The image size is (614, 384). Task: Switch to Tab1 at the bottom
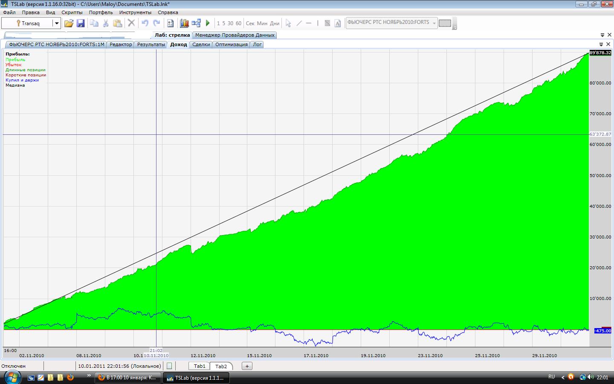[200, 366]
